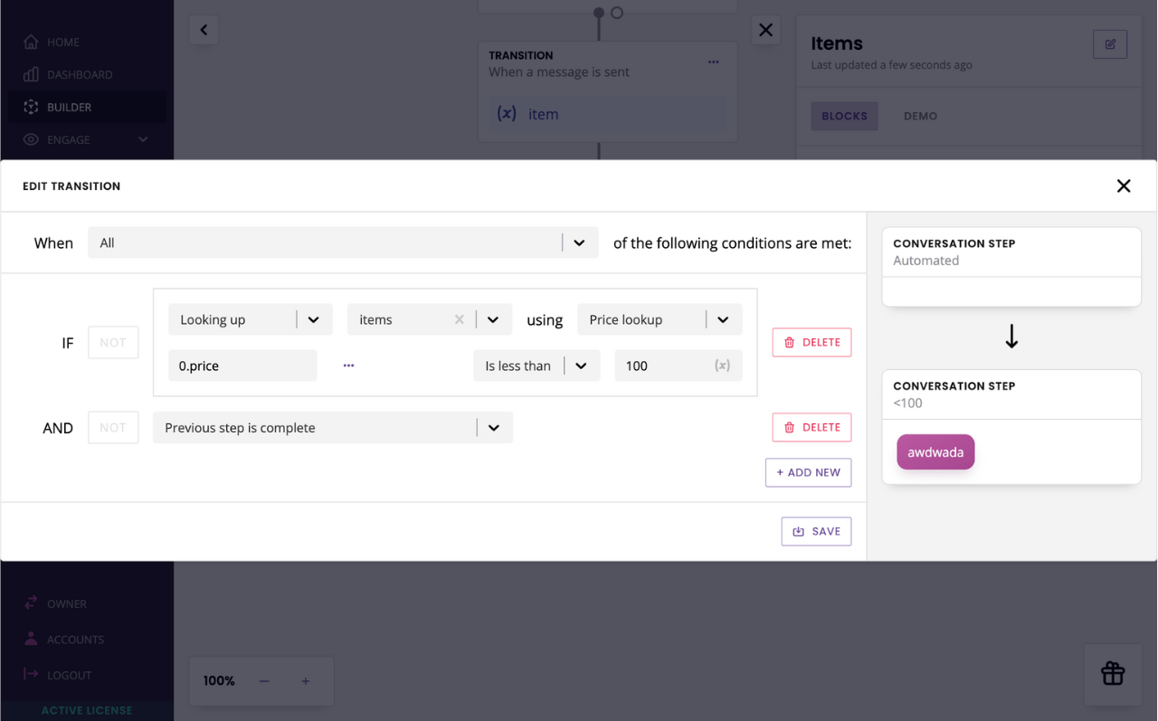1158x721 pixels.
Task: Expand the Price lookup dropdown
Action: [x=723, y=319]
